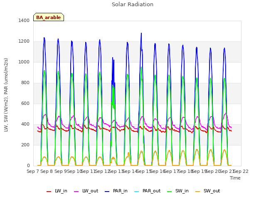Click the Sep 8 x-axis label

tap(47, 171)
